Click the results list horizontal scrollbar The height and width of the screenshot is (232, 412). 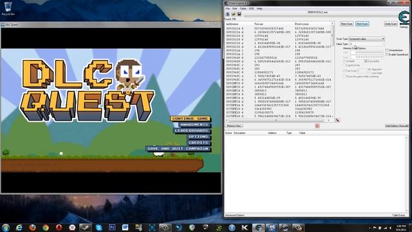[x=278, y=121]
